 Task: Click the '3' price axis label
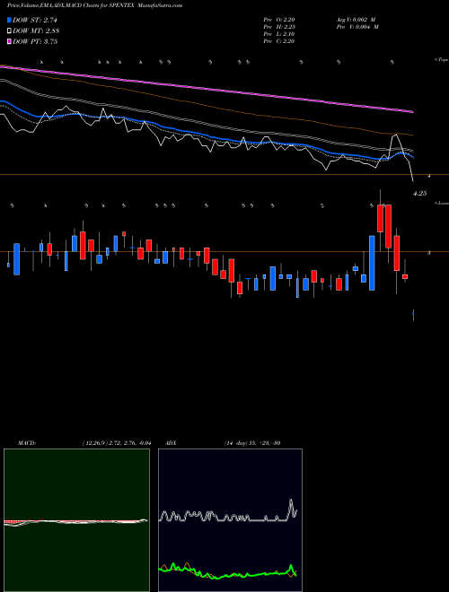(x=429, y=253)
